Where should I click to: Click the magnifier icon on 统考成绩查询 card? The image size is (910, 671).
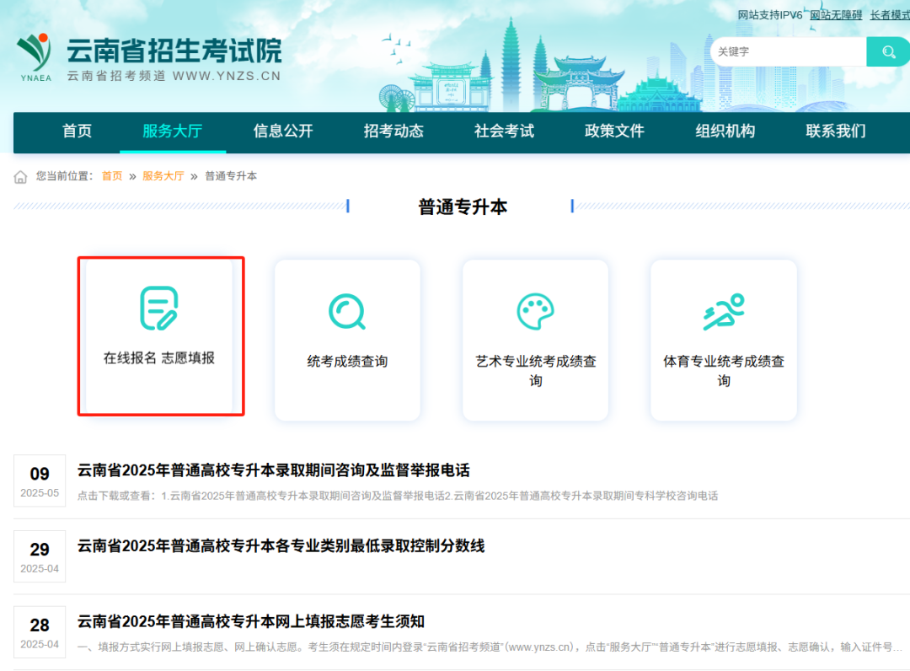click(x=347, y=310)
